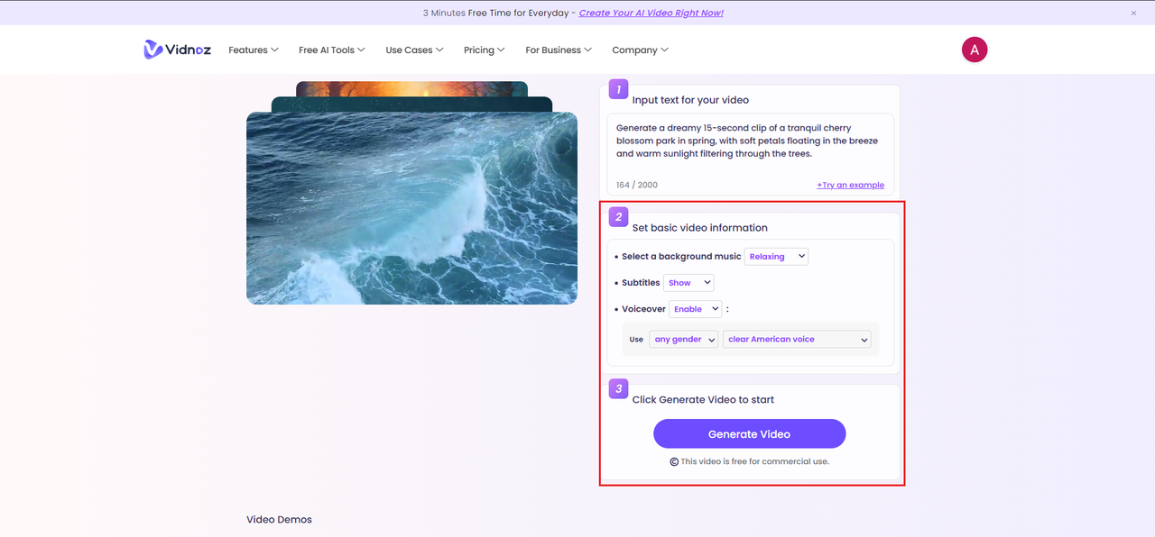Close the top promotional banner
The height and width of the screenshot is (537, 1155).
point(1134,13)
